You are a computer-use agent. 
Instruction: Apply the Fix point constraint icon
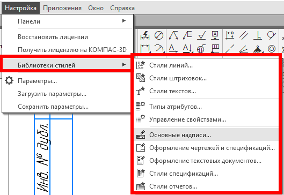click(258, 49)
